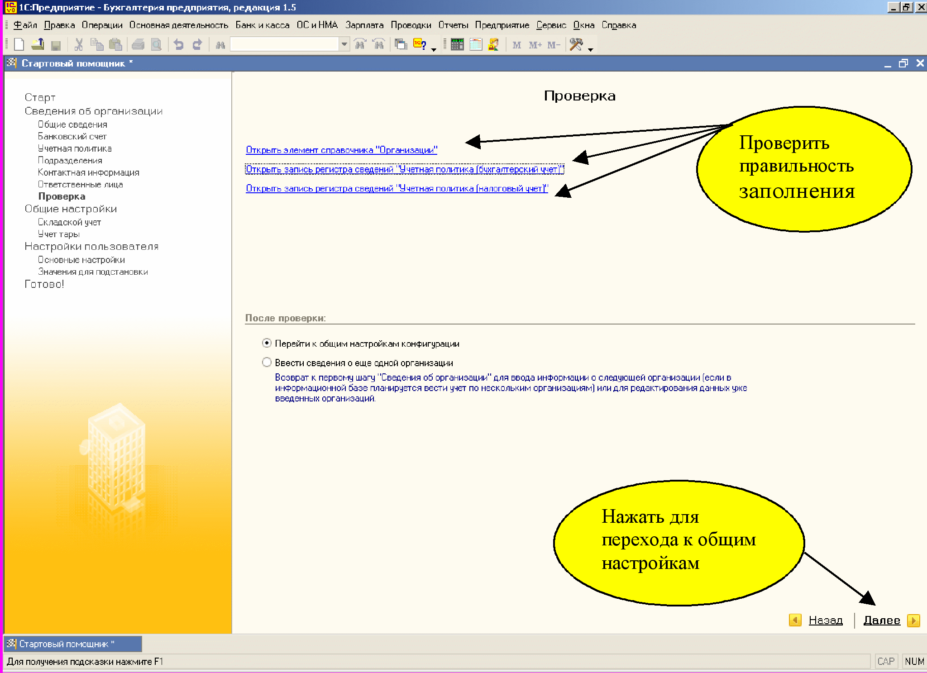Click the Copy toolbar icon
The width and height of the screenshot is (927, 673).
coord(97,44)
